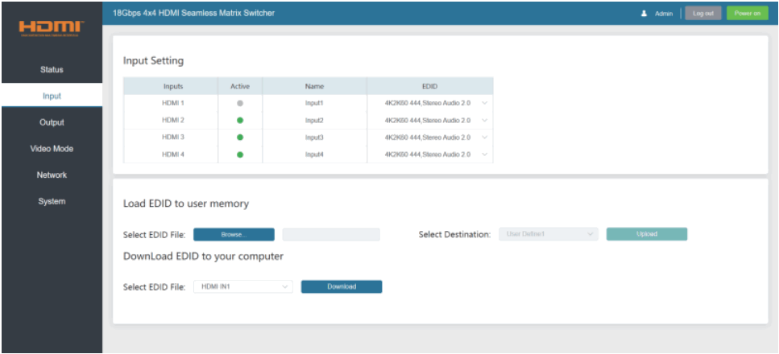The width and height of the screenshot is (779, 354).
Task: Click the Admin user icon
Action: 644,14
